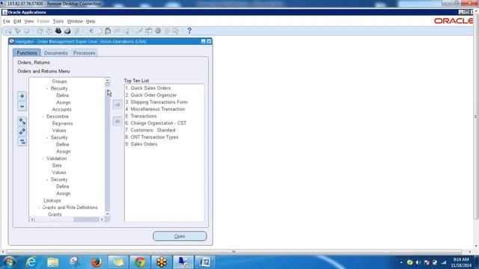Click the Remove from List left arrow
This screenshot has height=269, width=479.
click(118, 121)
